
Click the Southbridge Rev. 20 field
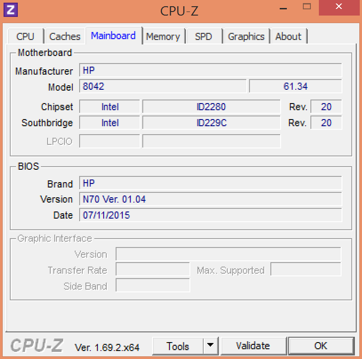pos(326,123)
